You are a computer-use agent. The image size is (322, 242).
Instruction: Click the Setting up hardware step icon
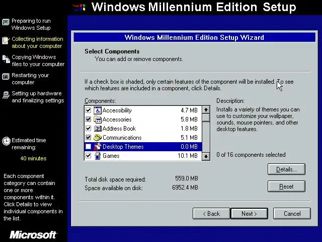click(x=6, y=95)
